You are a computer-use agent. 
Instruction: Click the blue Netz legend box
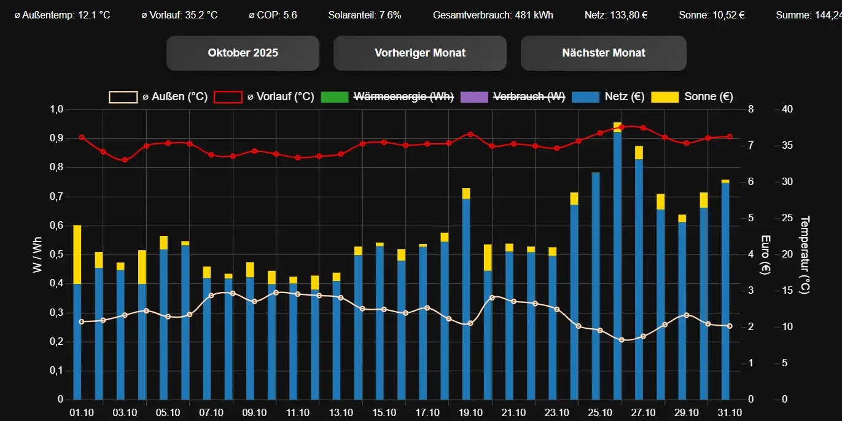coord(586,97)
